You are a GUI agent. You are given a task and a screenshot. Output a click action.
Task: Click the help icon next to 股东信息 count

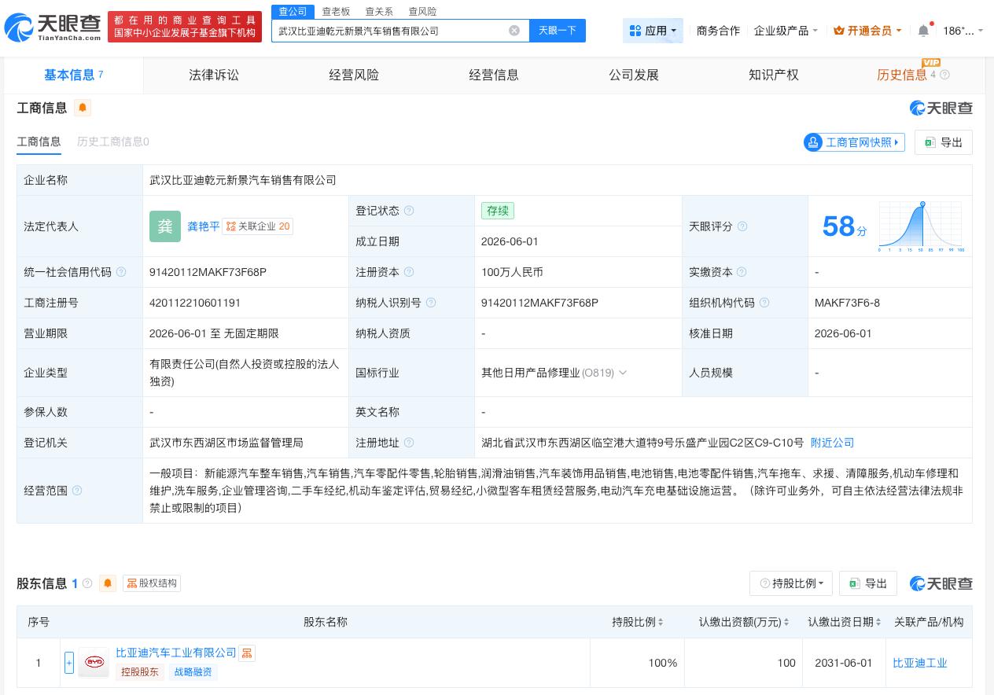click(x=87, y=583)
